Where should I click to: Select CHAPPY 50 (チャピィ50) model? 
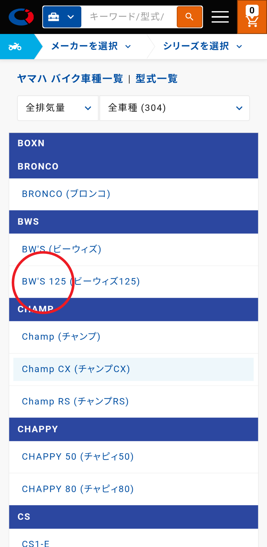[x=78, y=456]
